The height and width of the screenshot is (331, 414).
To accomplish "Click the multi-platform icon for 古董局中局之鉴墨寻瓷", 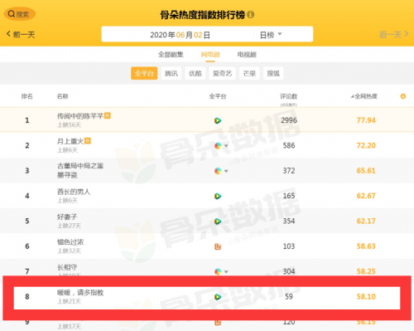I will [218, 171].
